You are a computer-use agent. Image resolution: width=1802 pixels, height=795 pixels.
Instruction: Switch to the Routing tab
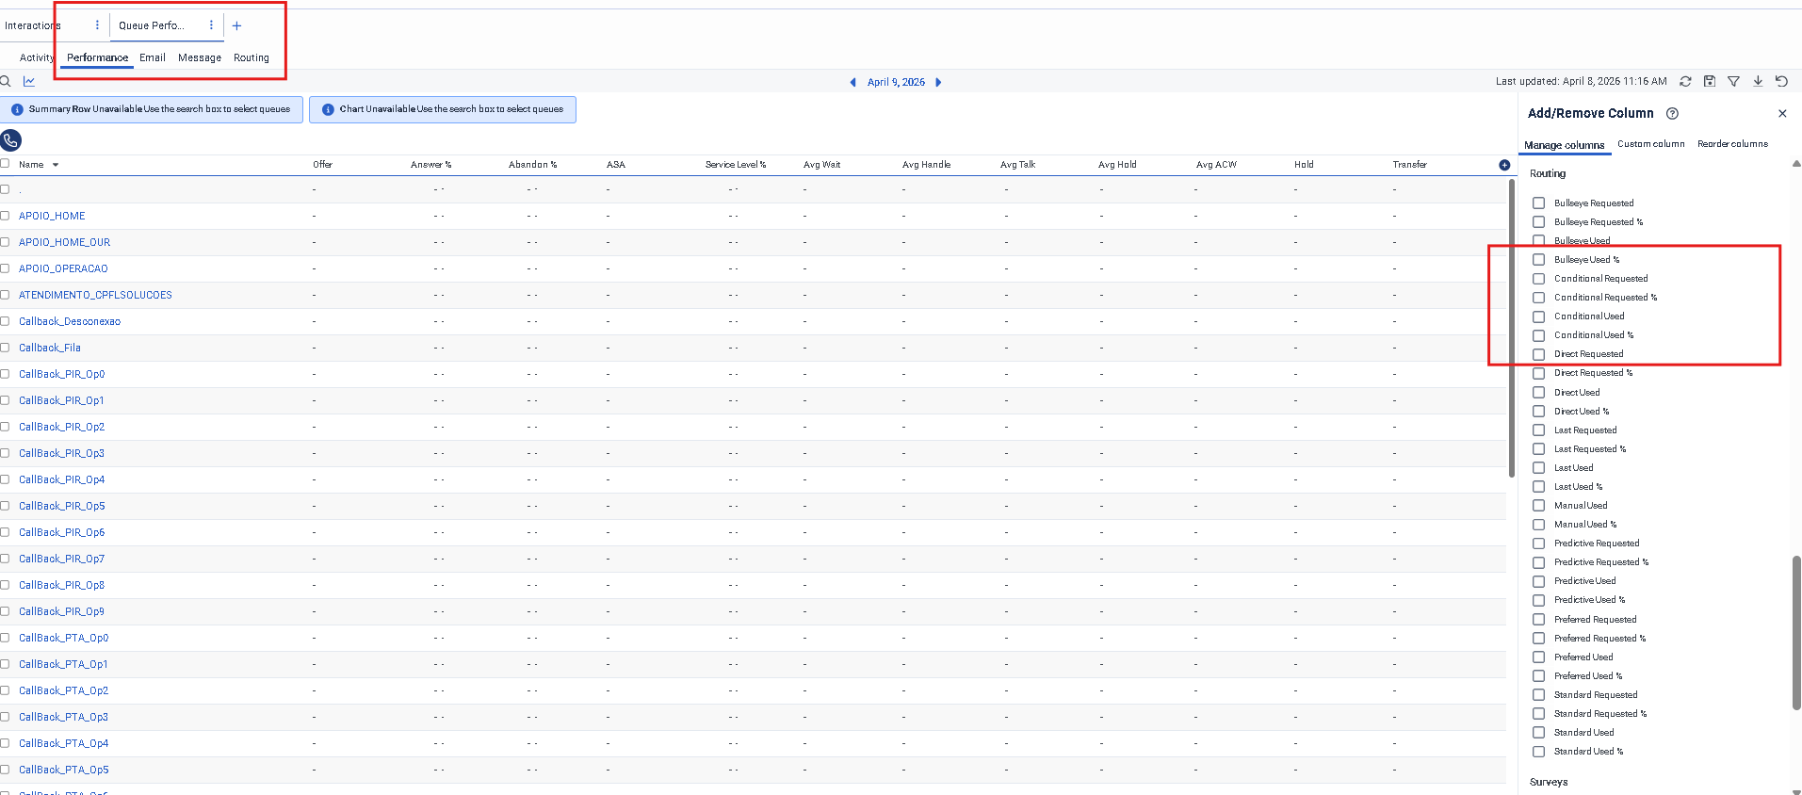pyautogui.click(x=252, y=58)
